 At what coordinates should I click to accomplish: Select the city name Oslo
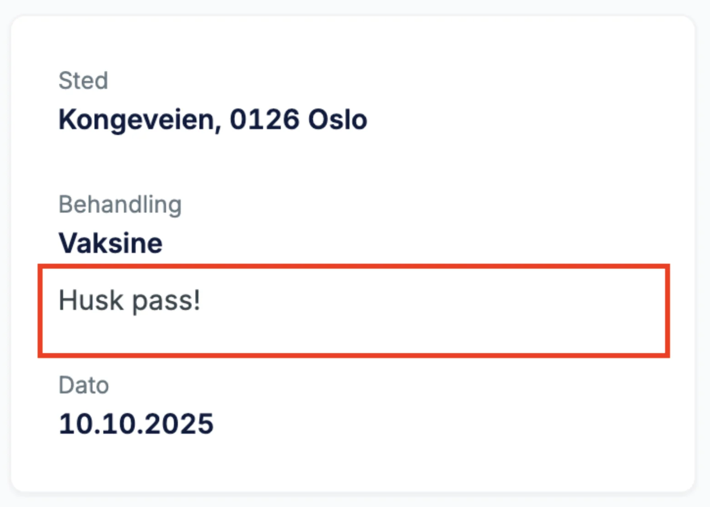coord(339,119)
